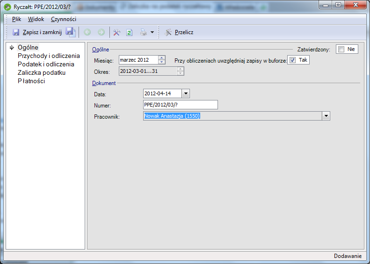Go to Przychody i odliczenia section
Screen dimensions: 370x264
click(49, 56)
